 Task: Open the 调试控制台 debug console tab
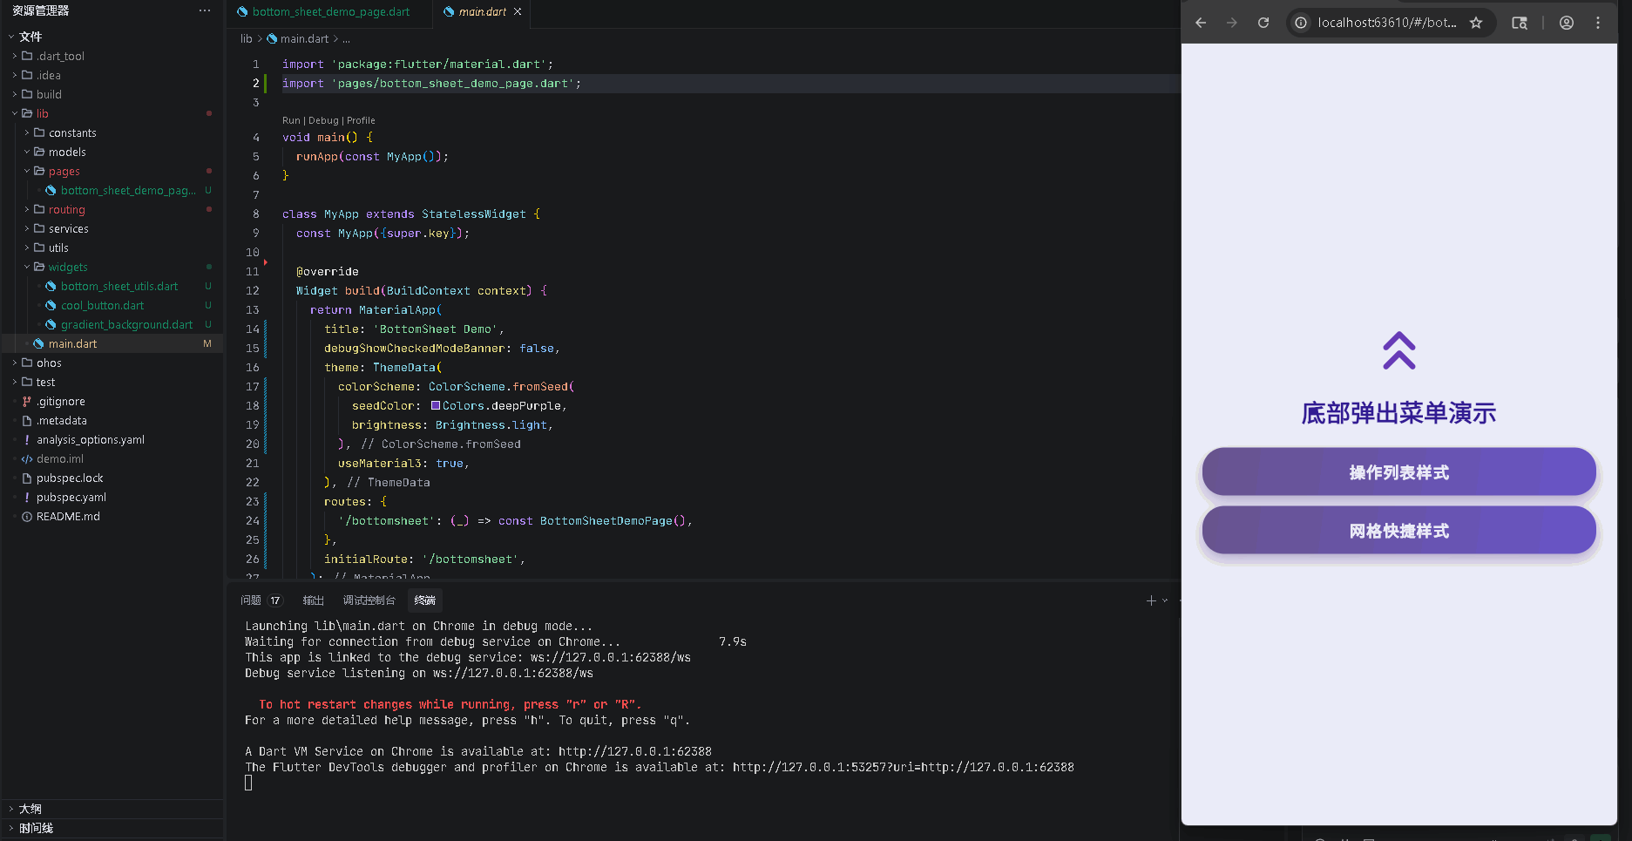click(x=369, y=600)
